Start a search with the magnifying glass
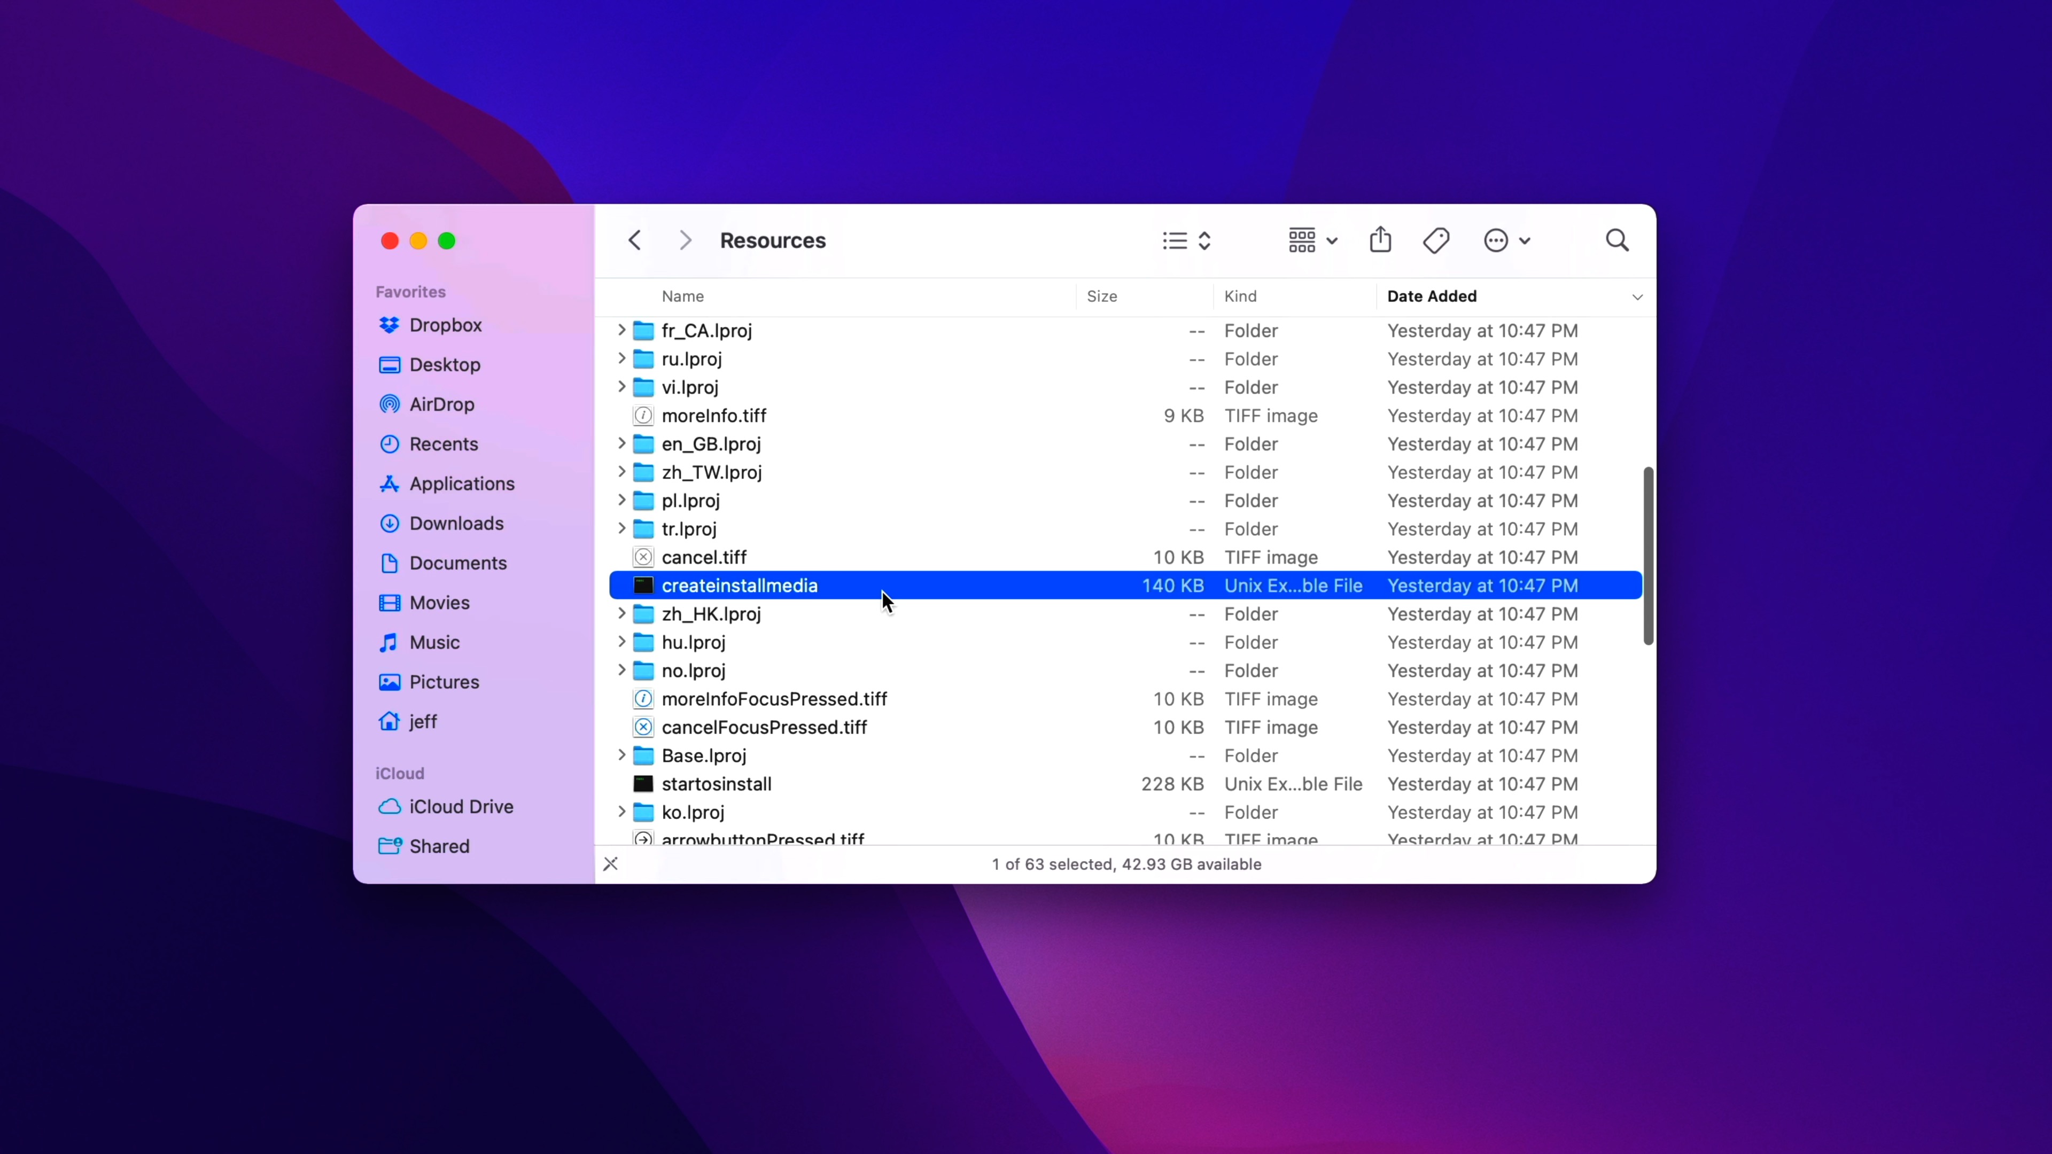 [1617, 240]
